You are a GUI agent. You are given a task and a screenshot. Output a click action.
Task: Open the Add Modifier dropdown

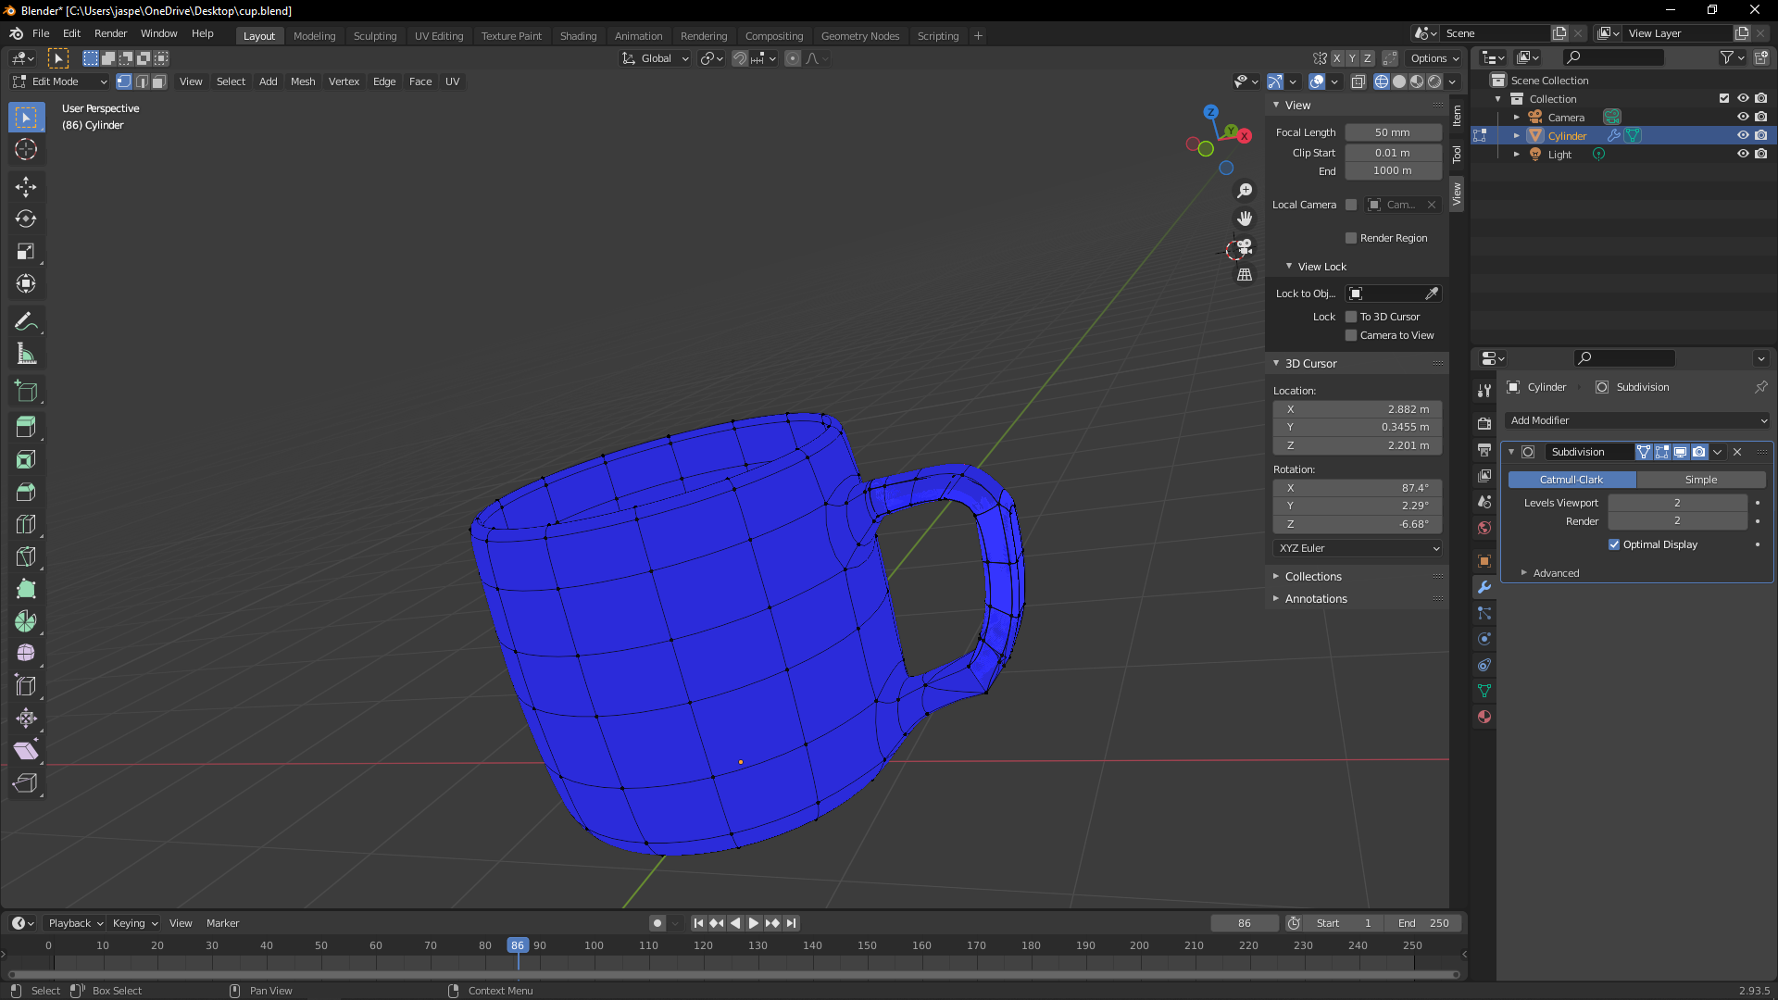click(x=1636, y=420)
